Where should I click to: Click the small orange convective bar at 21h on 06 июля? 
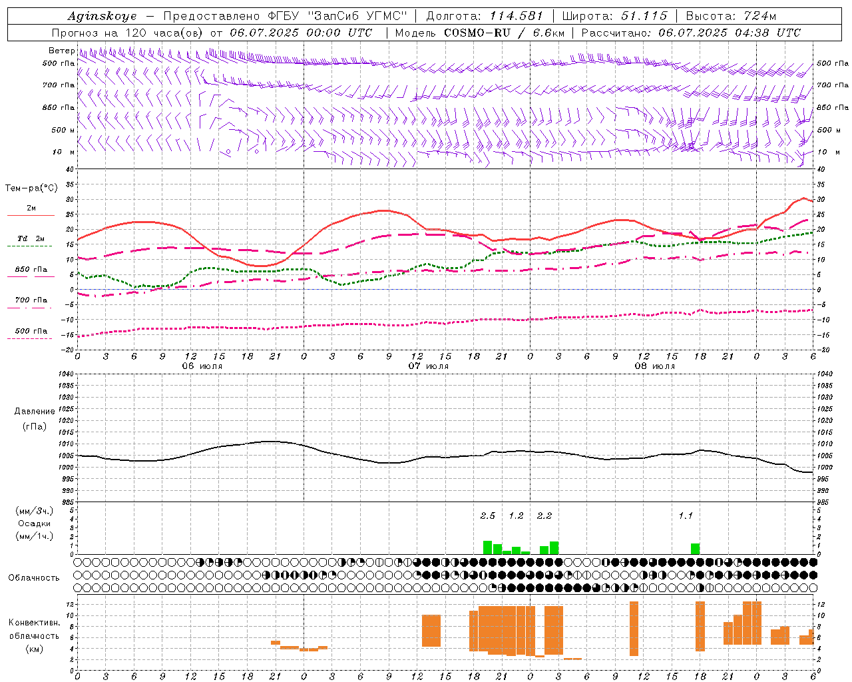pos(276,643)
